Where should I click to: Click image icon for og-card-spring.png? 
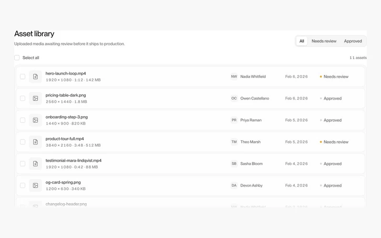(35, 185)
